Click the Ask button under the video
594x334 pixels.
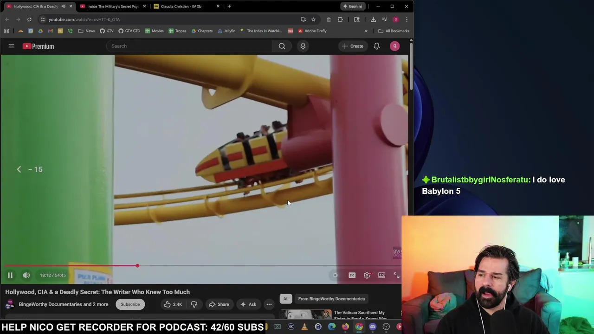(248, 304)
